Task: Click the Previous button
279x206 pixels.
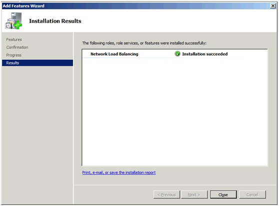Action: (x=166, y=195)
